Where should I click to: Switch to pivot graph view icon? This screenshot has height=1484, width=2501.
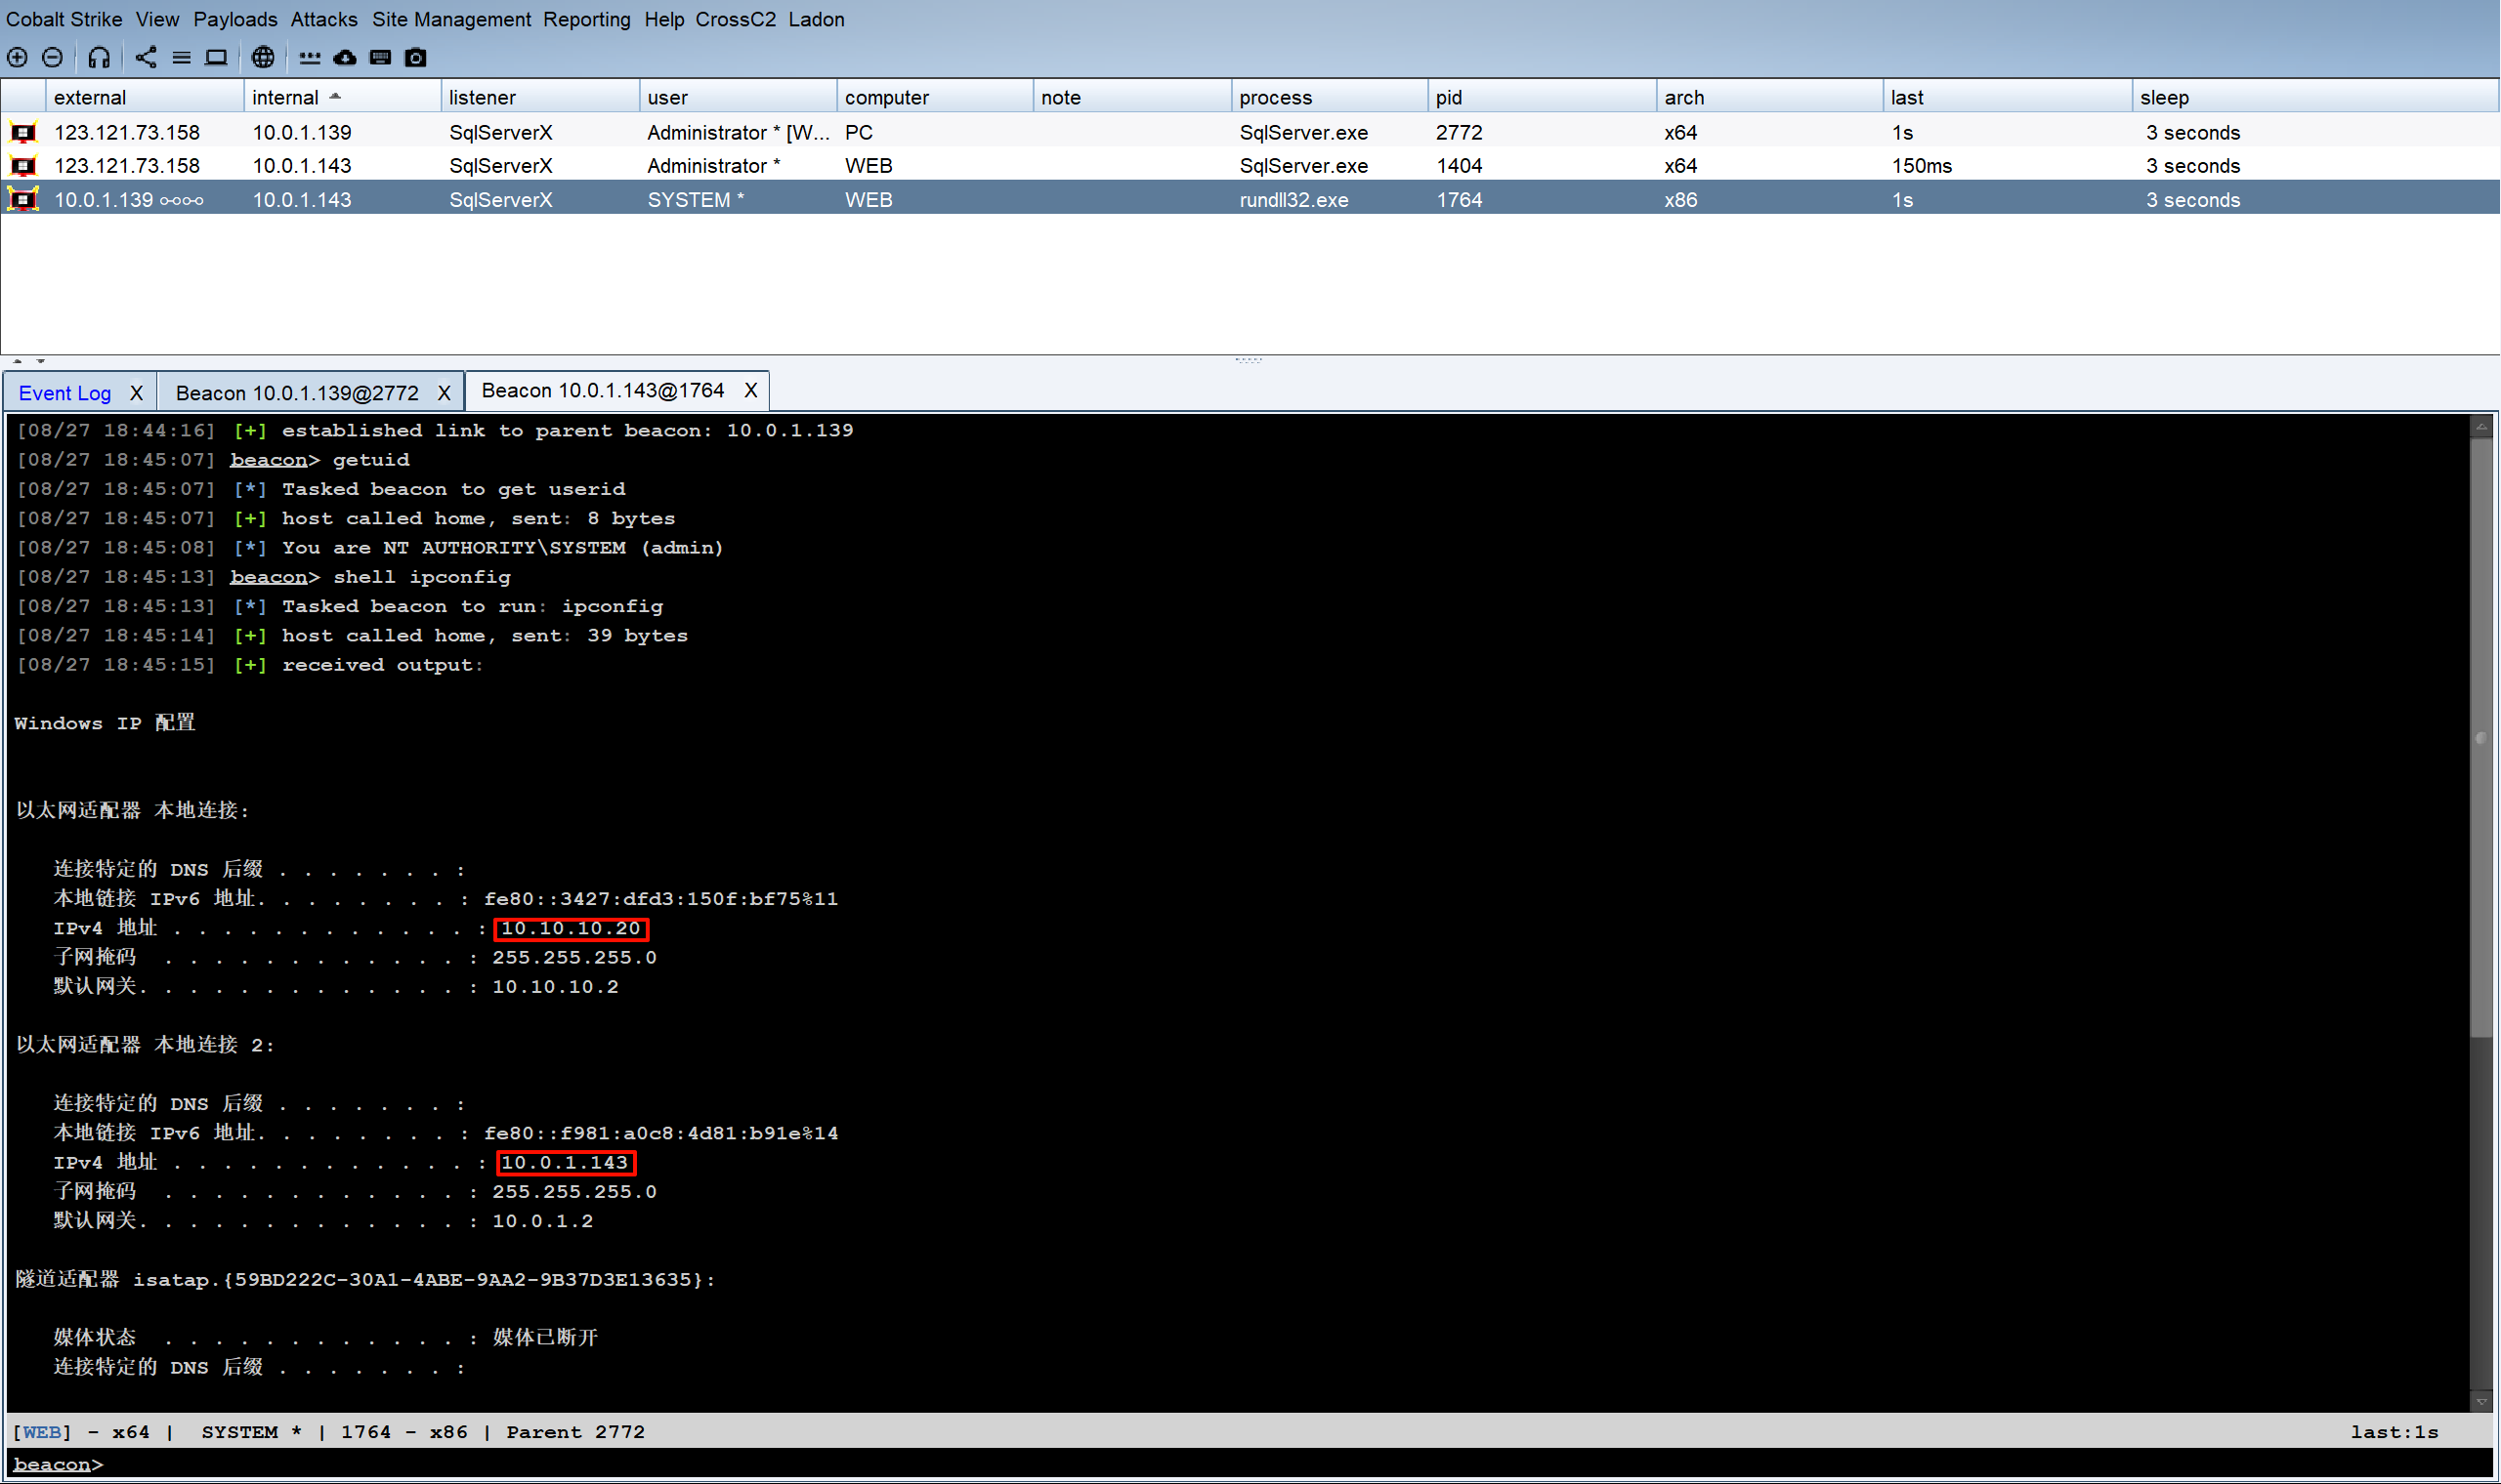coord(147,58)
